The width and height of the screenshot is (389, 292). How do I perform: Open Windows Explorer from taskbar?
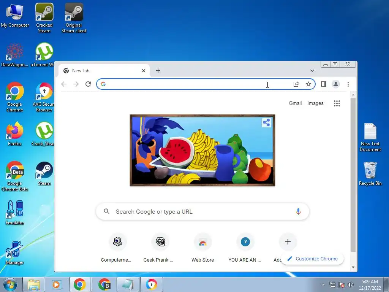click(34, 284)
